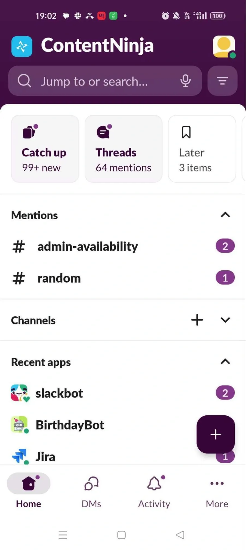The image size is (246, 550).
Task: Open Threads with 64 mentions
Action: [124, 149]
